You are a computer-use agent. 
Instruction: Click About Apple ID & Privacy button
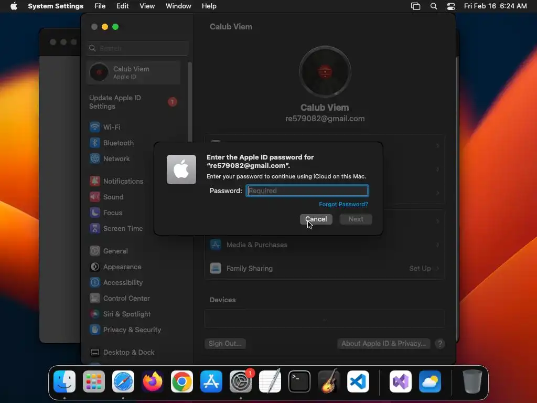click(x=383, y=344)
